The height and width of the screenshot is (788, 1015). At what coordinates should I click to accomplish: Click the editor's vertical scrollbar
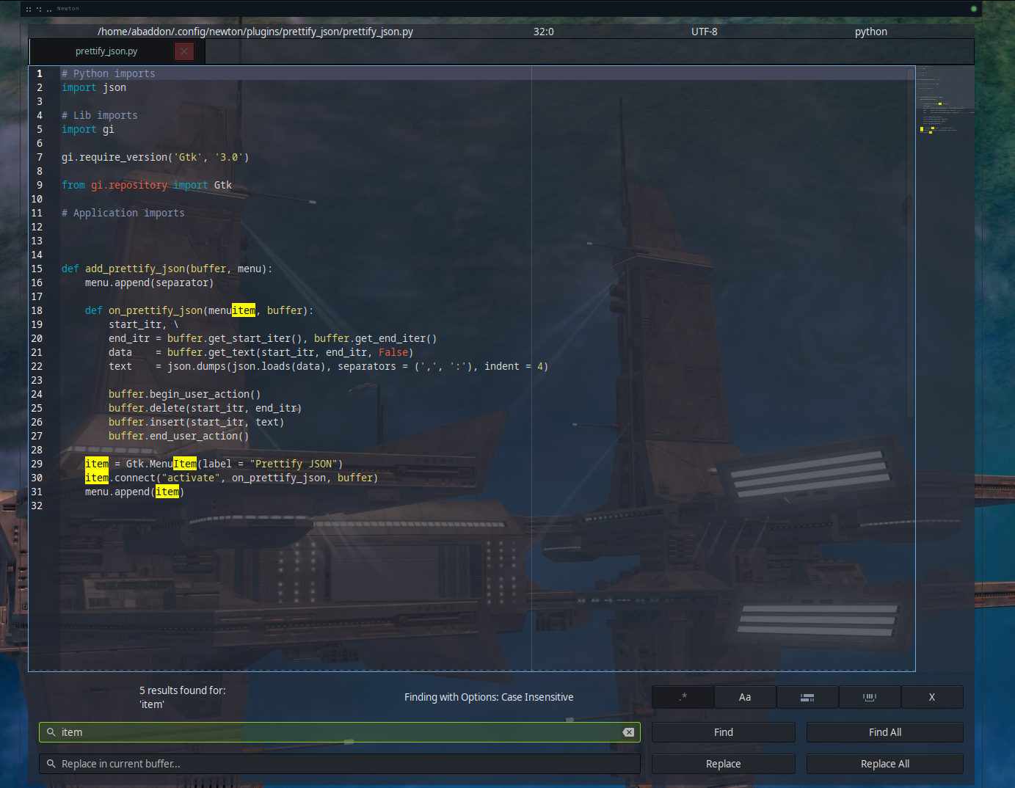click(x=911, y=242)
